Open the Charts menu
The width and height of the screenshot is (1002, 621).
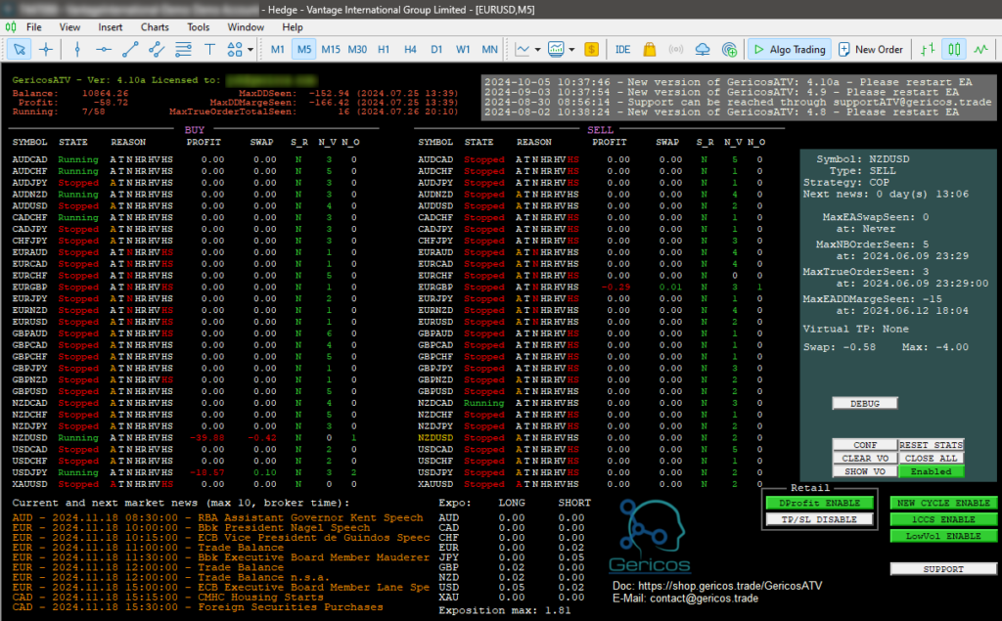click(155, 26)
